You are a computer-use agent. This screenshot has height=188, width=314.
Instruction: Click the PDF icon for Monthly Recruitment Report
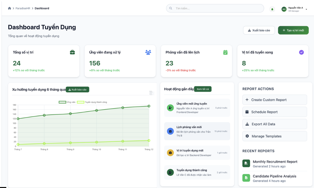click(246, 163)
